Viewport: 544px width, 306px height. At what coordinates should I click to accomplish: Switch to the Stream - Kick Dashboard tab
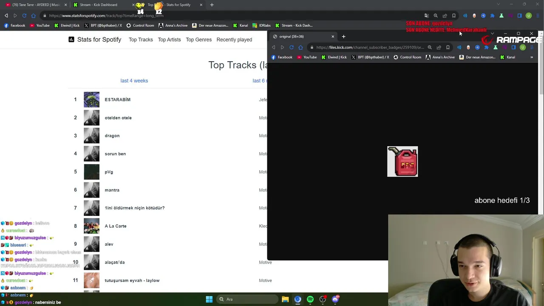tap(99, 5)
